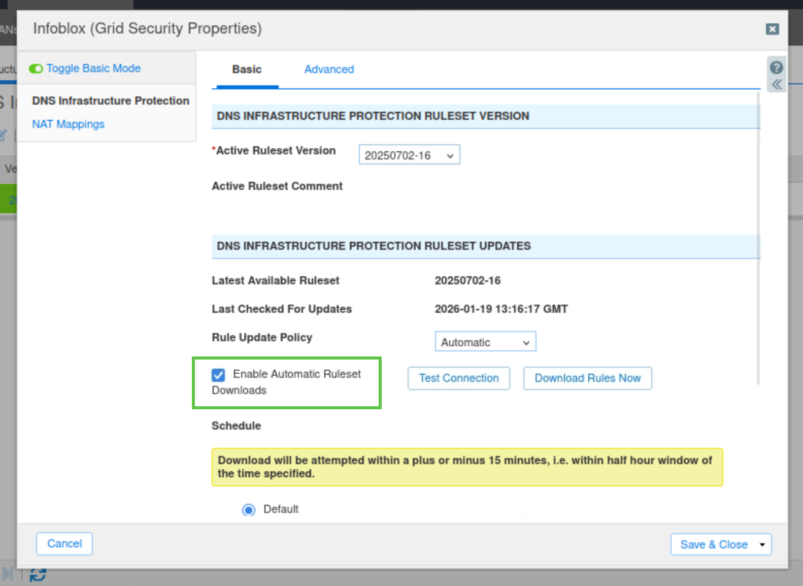The height and width of the screenshot is (586, 803).
Task: Open NAT Mappings in the sidebar
Action: point(68,124)
